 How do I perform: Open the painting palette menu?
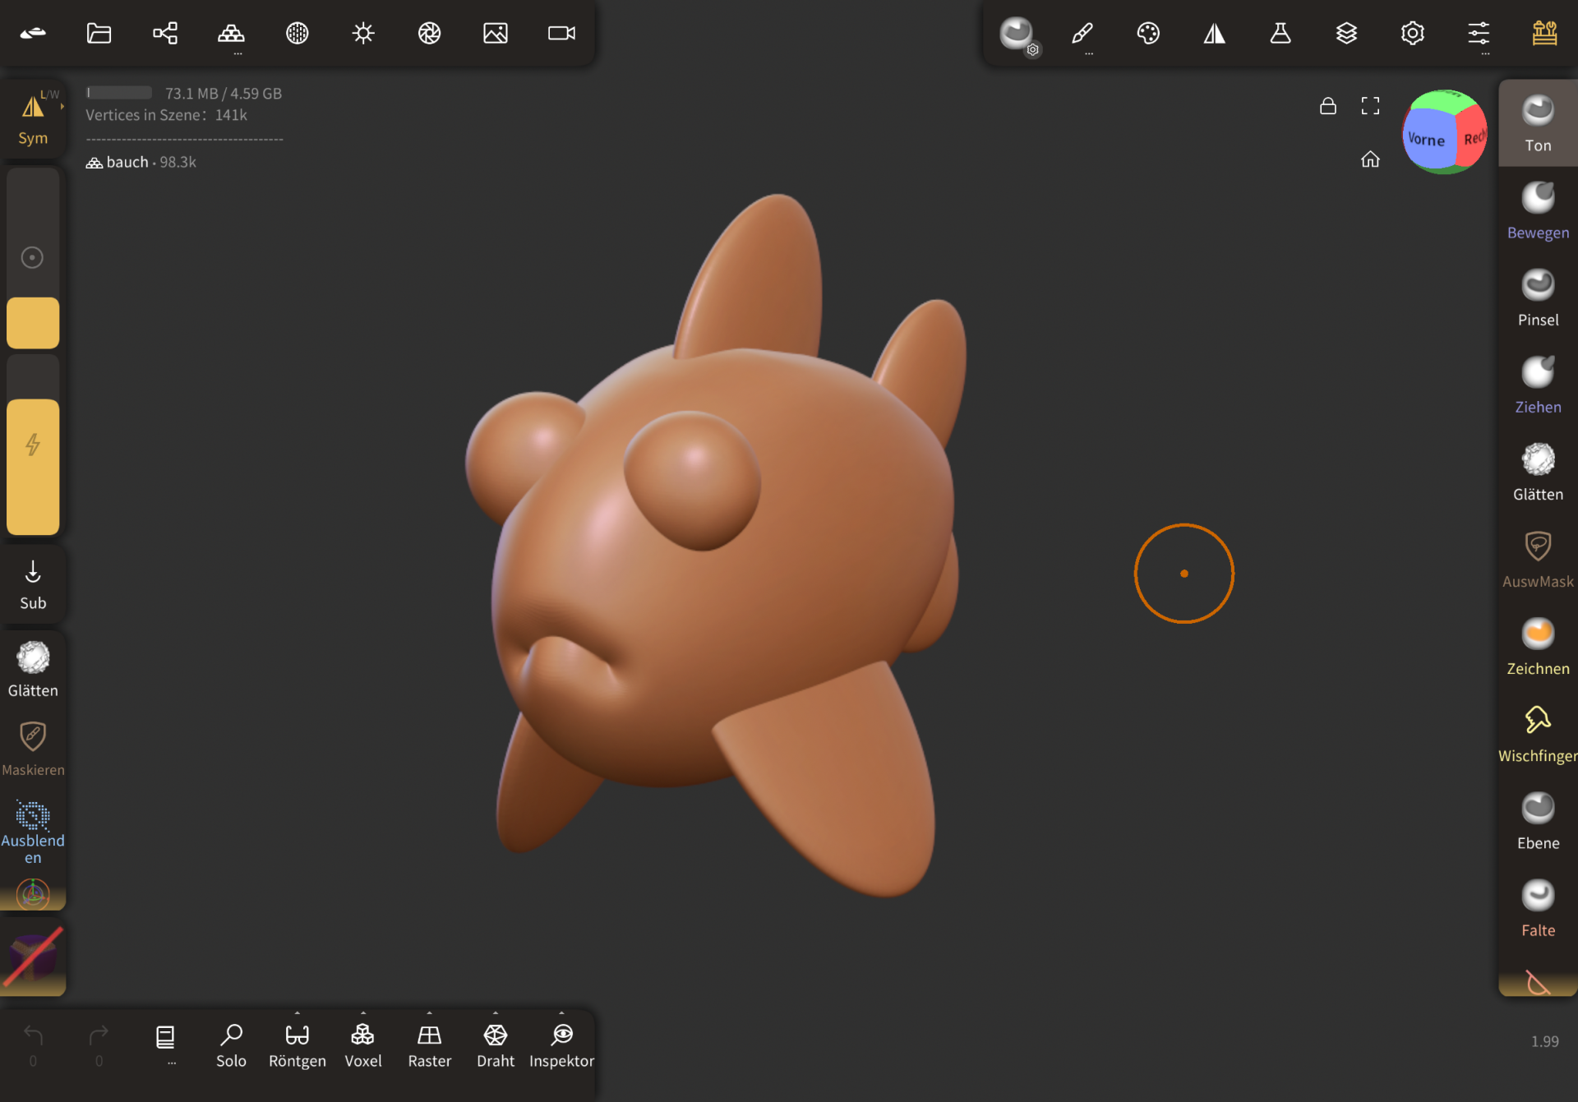1148,33
